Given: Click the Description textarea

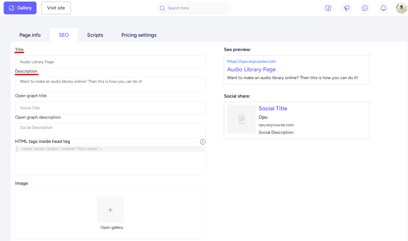Looking at the screenshot, I should pyautogui.click(x=110, y=85).
